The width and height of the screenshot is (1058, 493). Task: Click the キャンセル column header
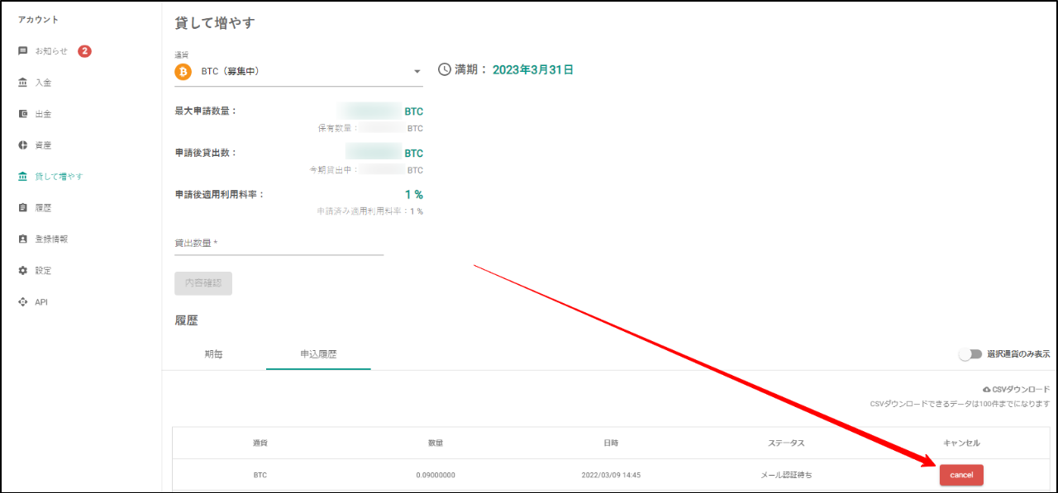(961, 443)
